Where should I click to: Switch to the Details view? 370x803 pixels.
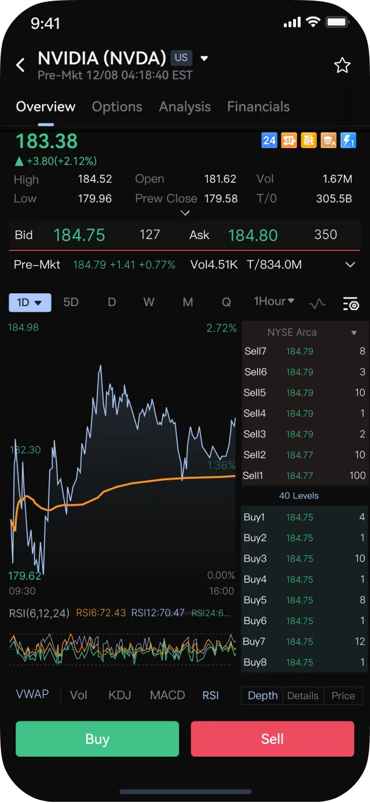pos(303,695)
